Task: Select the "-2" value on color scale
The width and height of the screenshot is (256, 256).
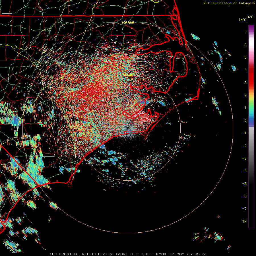Action: (x=244, y=146)
